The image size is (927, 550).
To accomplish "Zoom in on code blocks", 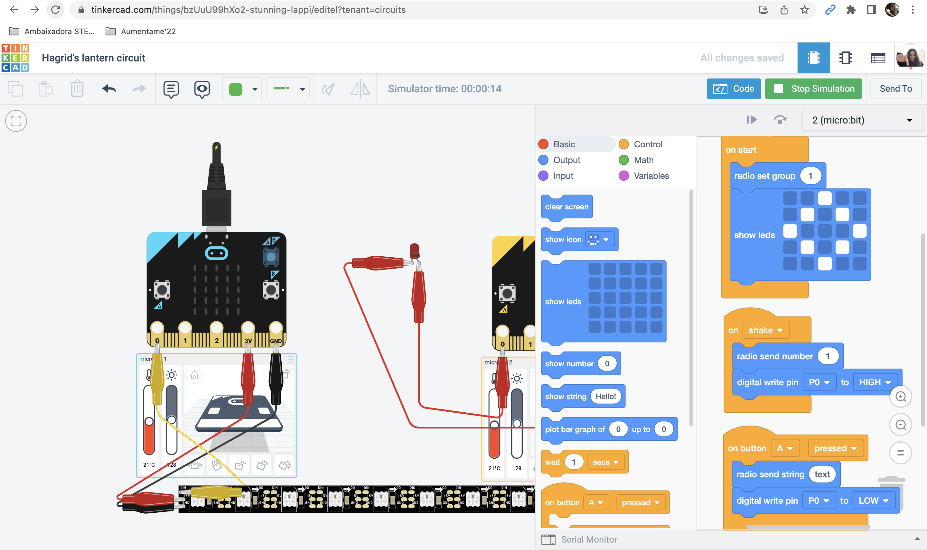I will tap(900, 397).
